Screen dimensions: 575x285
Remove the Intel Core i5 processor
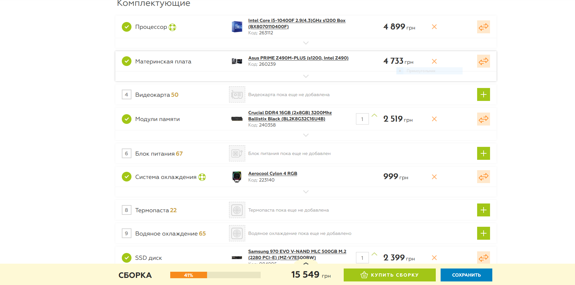tap(434, 27)
